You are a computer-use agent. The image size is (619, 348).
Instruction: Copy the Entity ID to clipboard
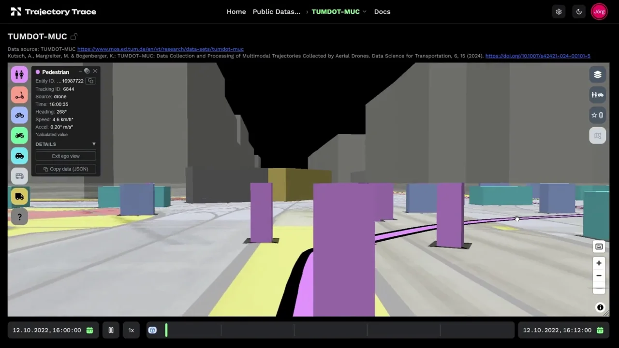pos(90,81)
